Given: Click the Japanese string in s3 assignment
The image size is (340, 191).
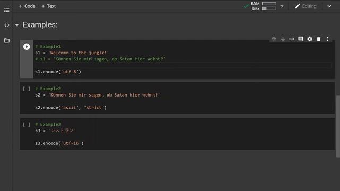Looking at the screenshot, I should pos(62,131).
